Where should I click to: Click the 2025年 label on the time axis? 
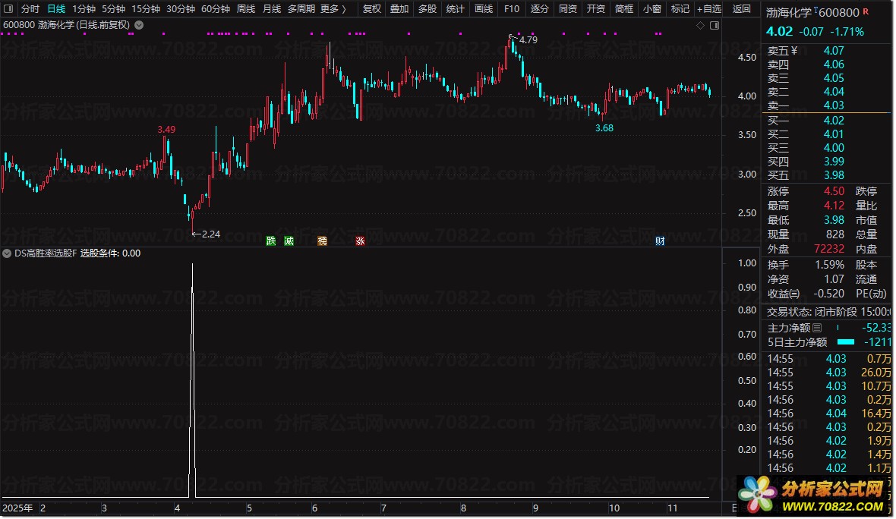17,508
